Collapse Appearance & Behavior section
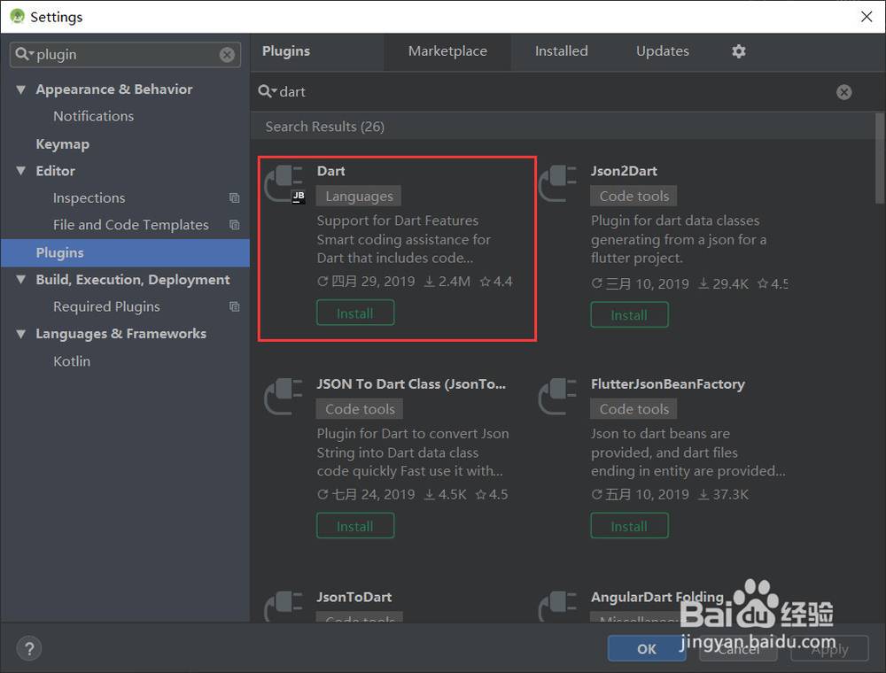The image size is (886, 673). pyautogui.click(x=21, y=89)
